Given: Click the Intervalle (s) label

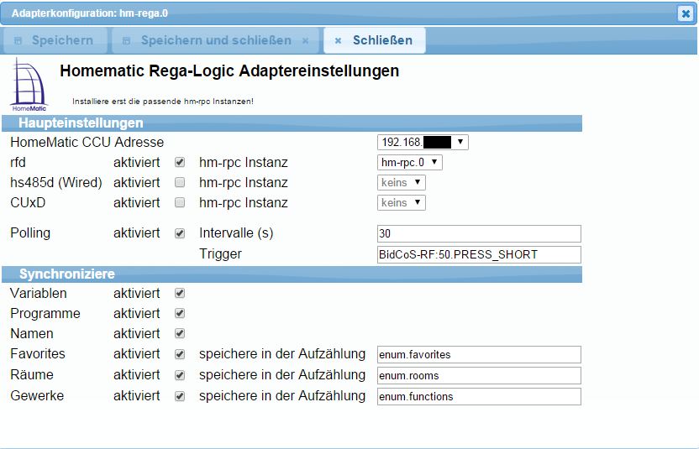Looking at the screenshot, I should [236, 233].
